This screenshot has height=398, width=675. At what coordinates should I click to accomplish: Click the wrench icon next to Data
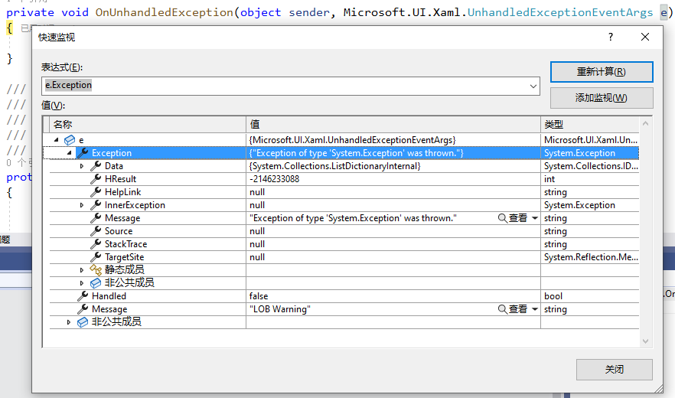point(96,166)
